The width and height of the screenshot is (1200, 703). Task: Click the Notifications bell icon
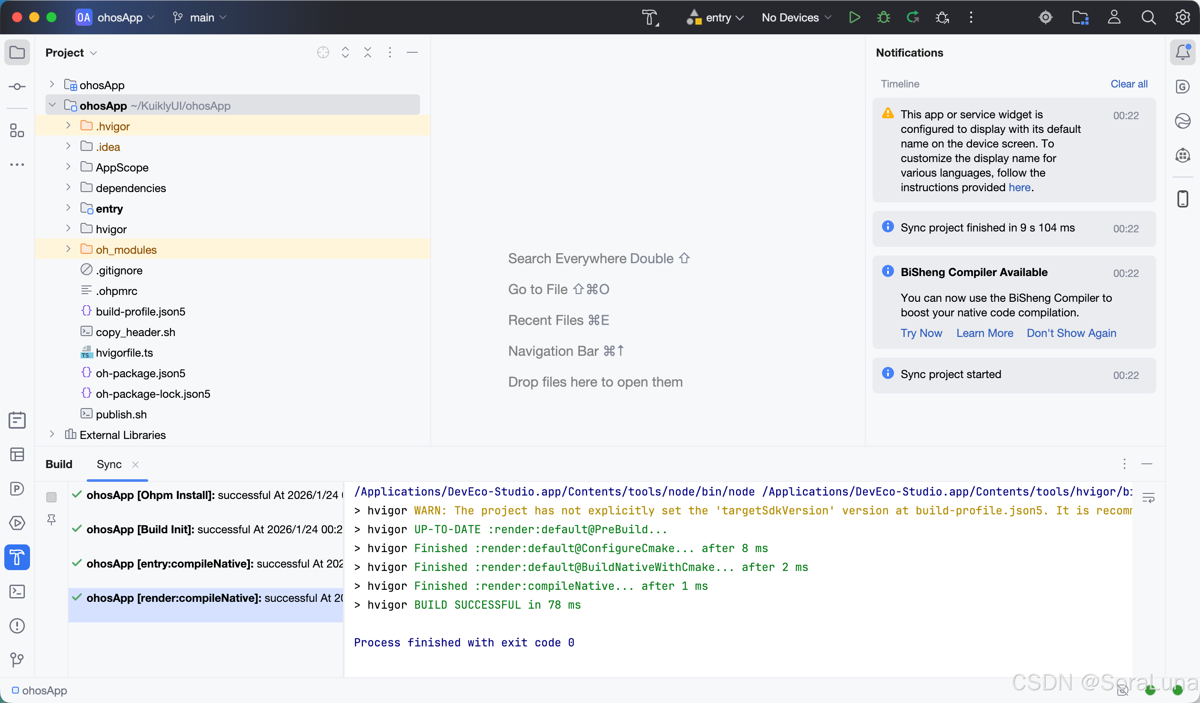click(x=1183, y=52)
